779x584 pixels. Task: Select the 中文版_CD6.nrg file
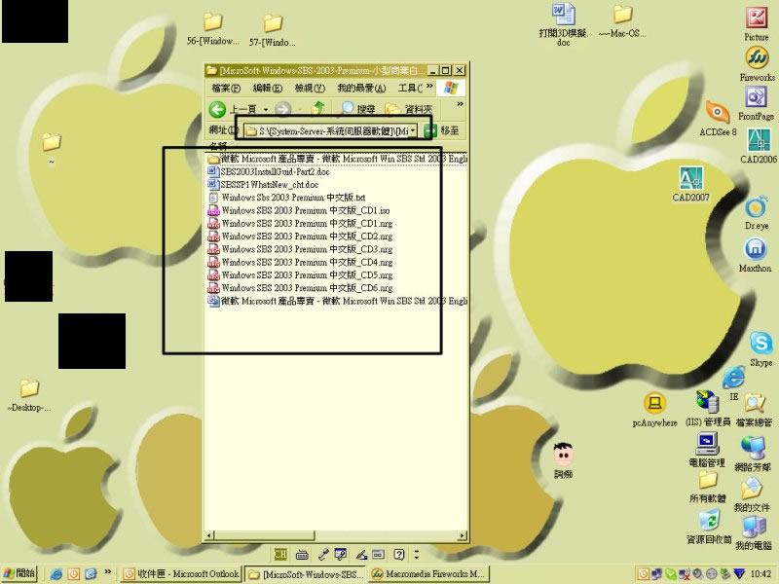tap(300, 288)
